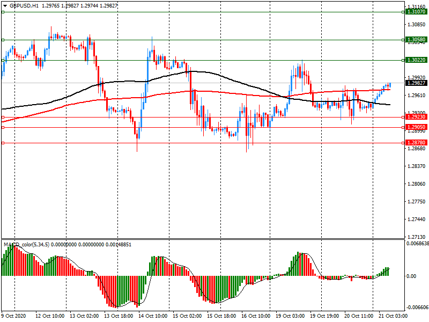Select the green 1.30220 level price label

pos(416,60)
